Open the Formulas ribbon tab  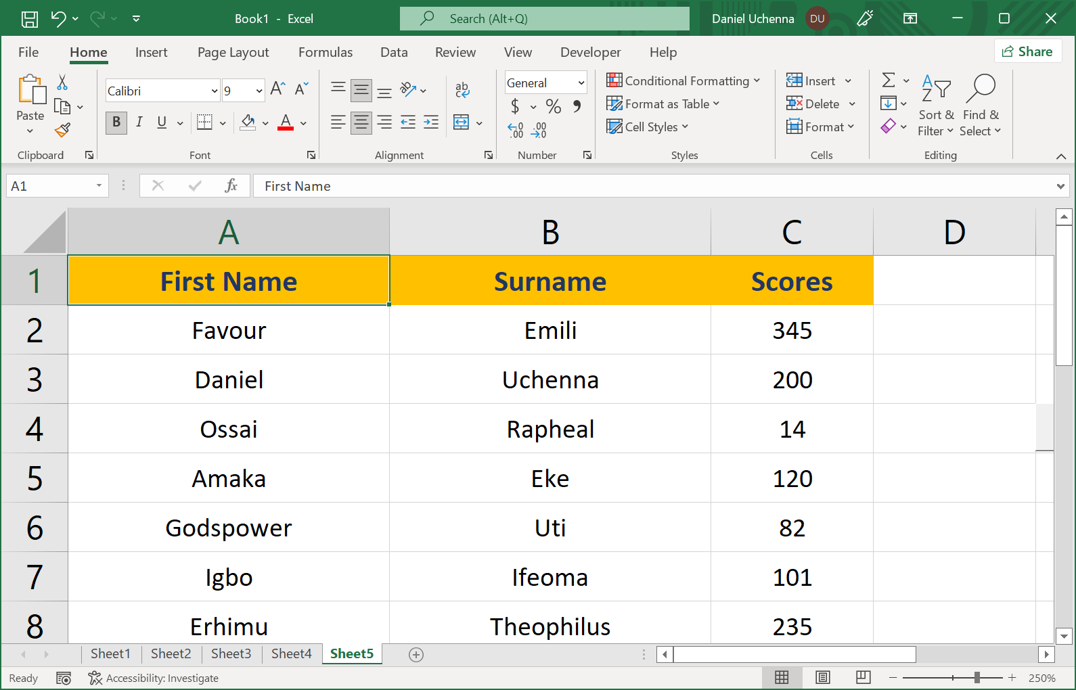point(325,52)
